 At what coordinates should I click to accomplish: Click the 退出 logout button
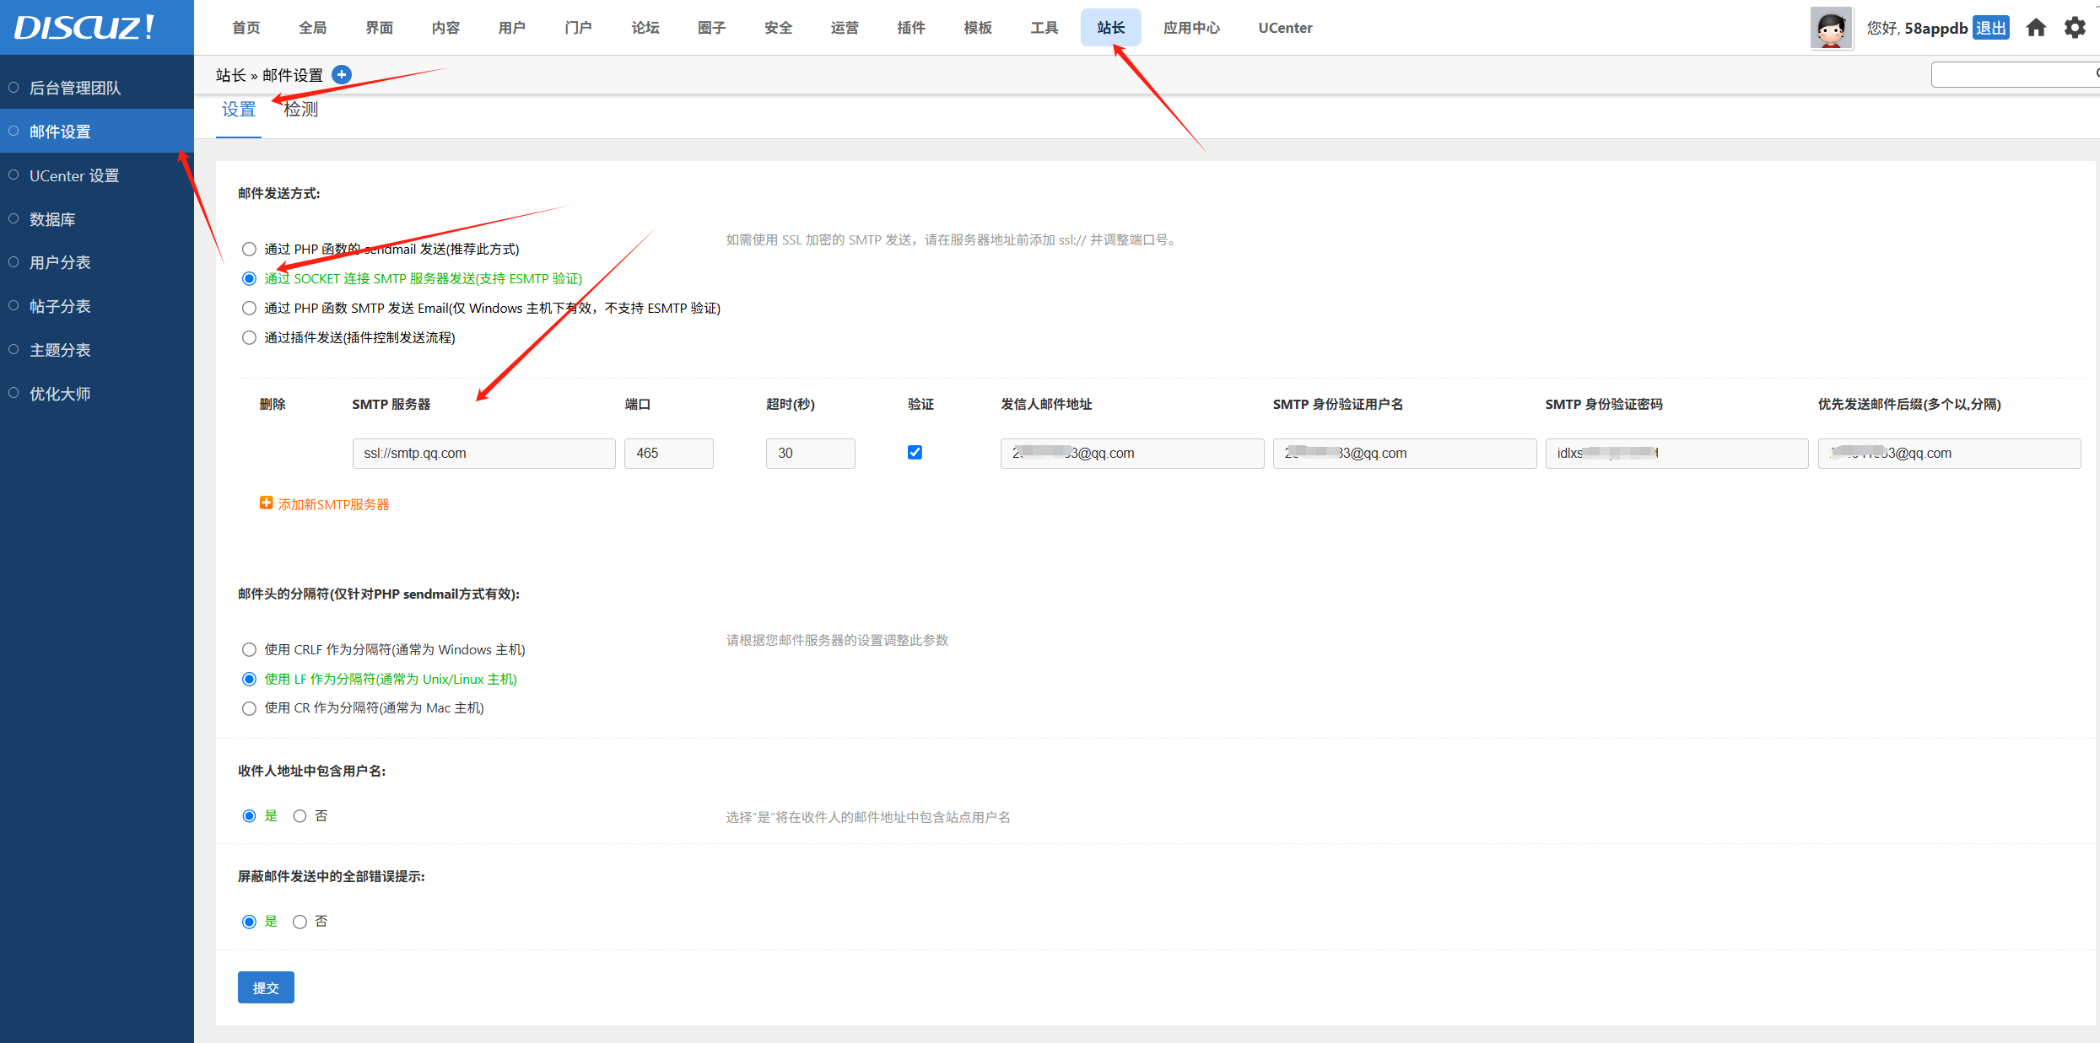1990,28
